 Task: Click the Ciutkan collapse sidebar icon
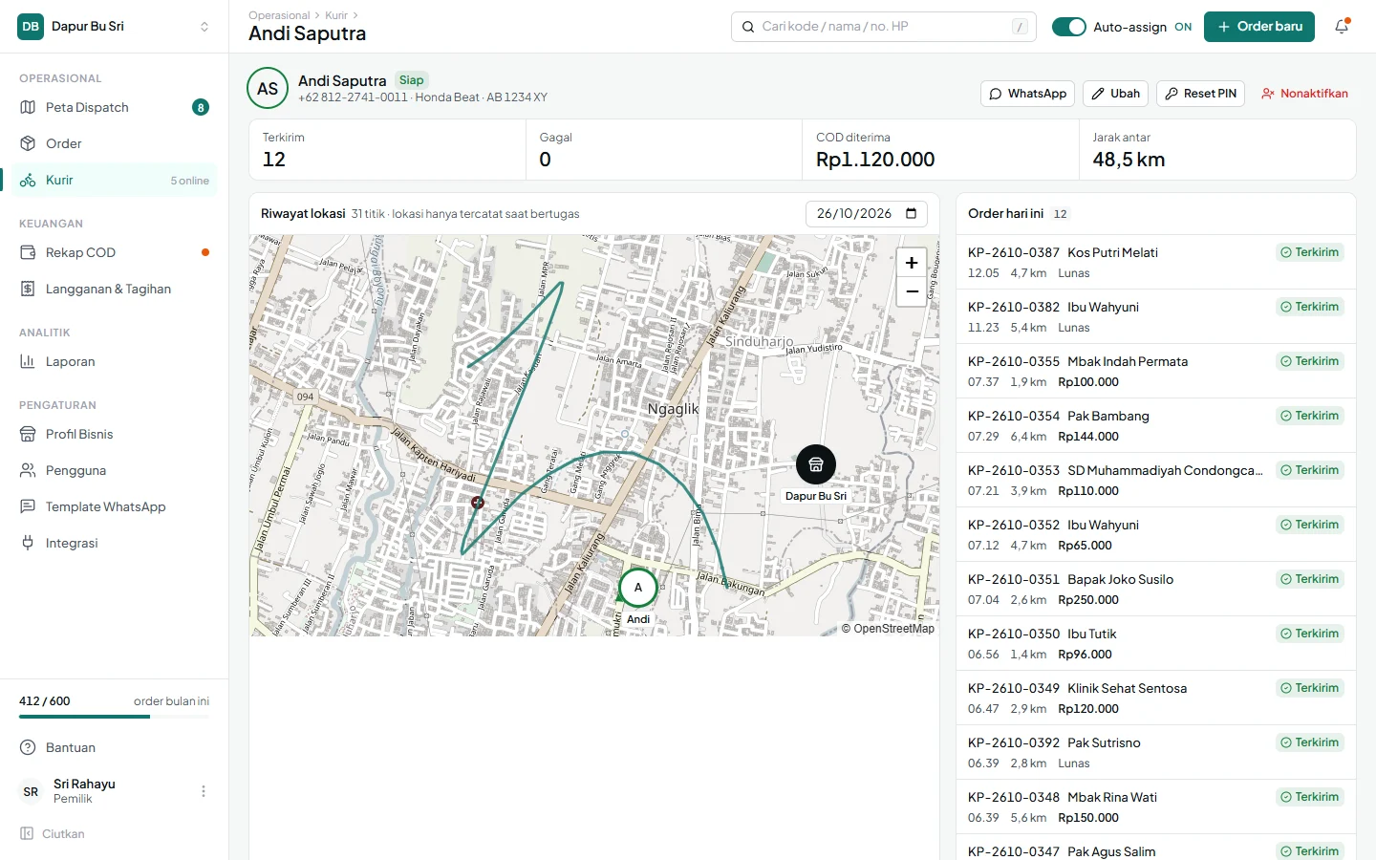click(x=27, y=833)
